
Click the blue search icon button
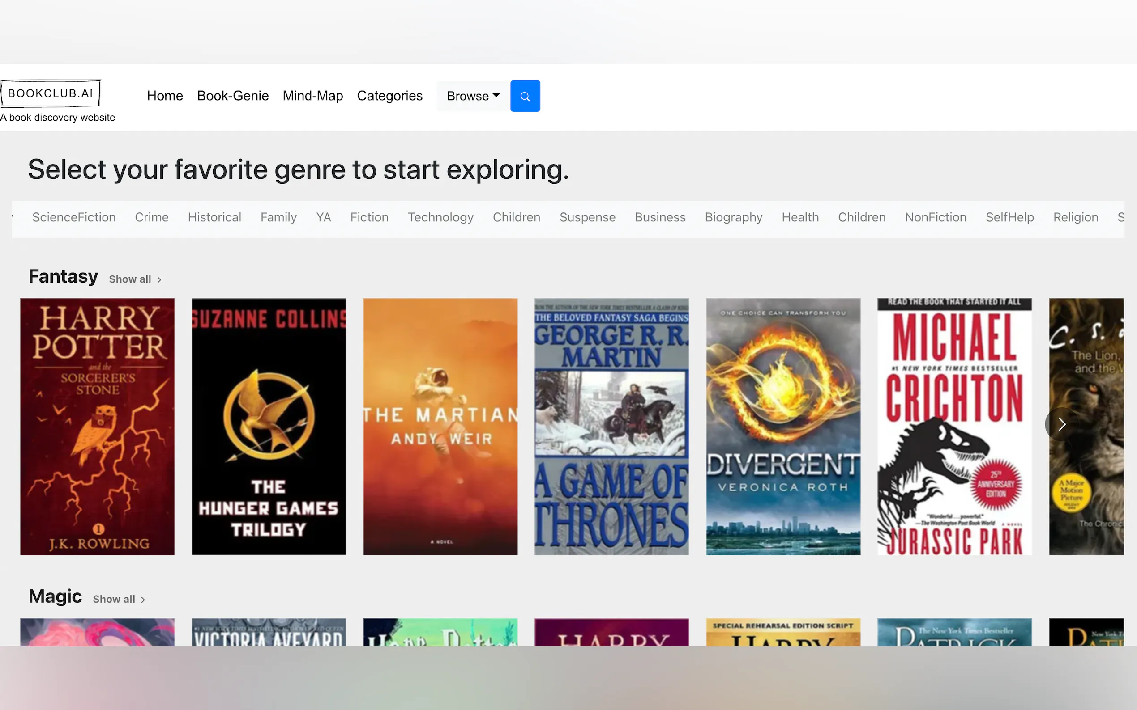[x=525, y=96]
